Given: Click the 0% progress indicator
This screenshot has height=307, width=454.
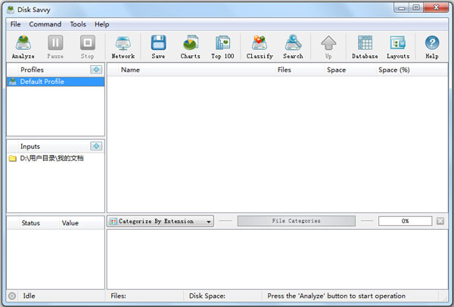Looking at the screenshot, I should pos(405,221).
